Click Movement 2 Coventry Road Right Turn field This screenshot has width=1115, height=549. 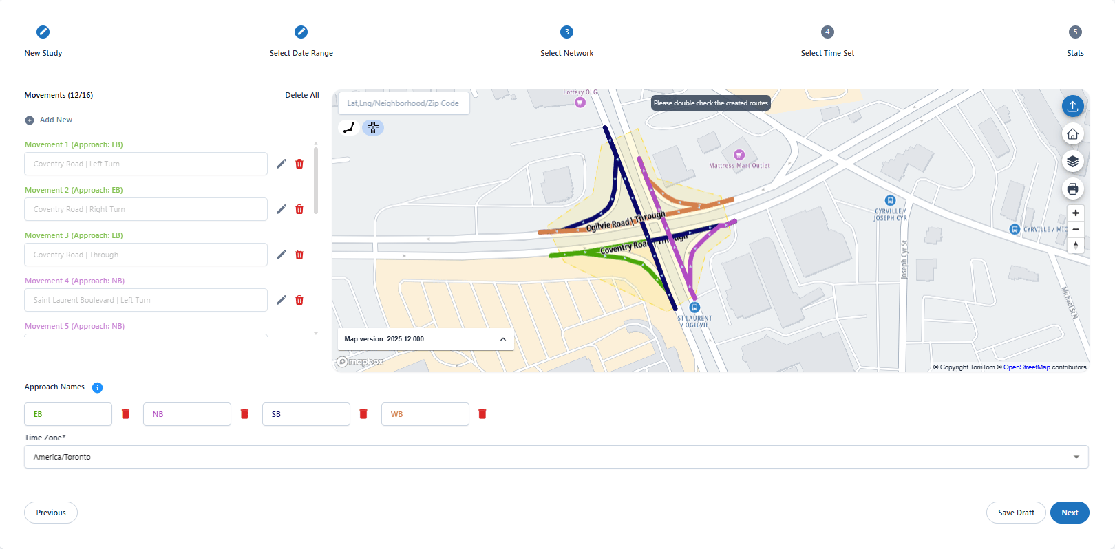click(146, 209)
